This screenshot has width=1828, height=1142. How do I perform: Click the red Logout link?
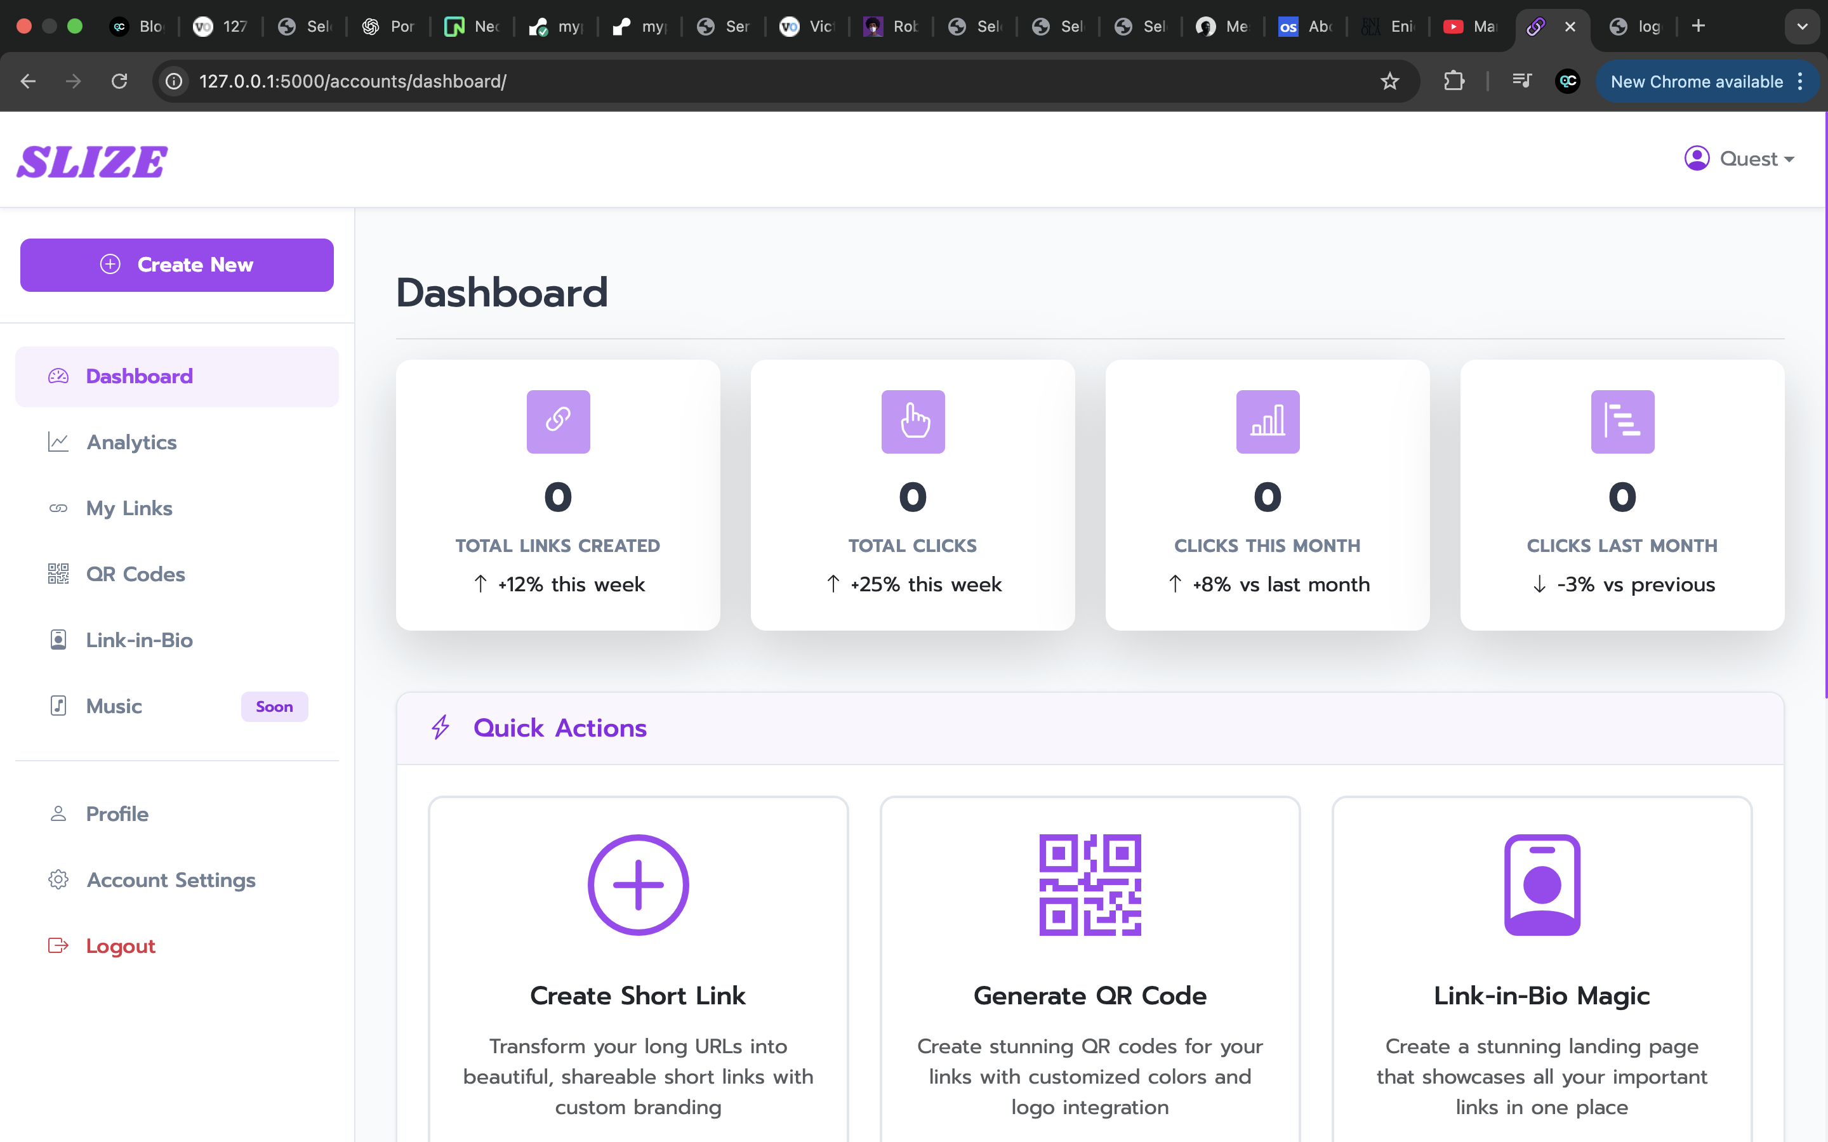[x=120, y=945]
